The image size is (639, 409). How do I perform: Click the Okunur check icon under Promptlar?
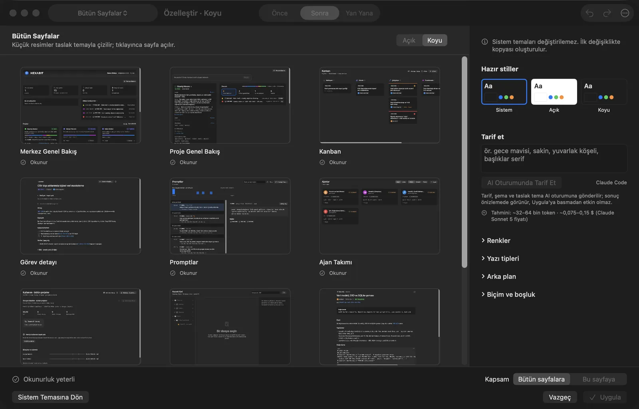point(173,273)
